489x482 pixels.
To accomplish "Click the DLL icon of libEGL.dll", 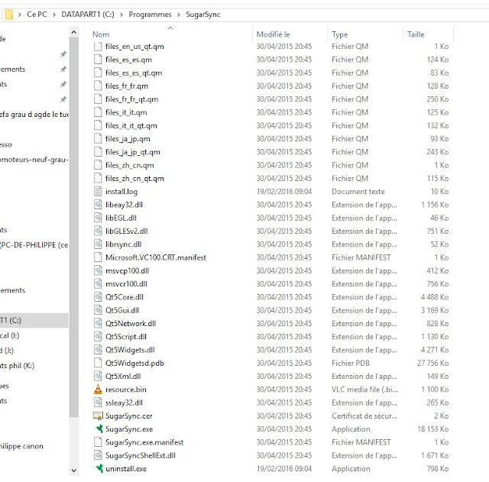I will click(x=98, y=218).
